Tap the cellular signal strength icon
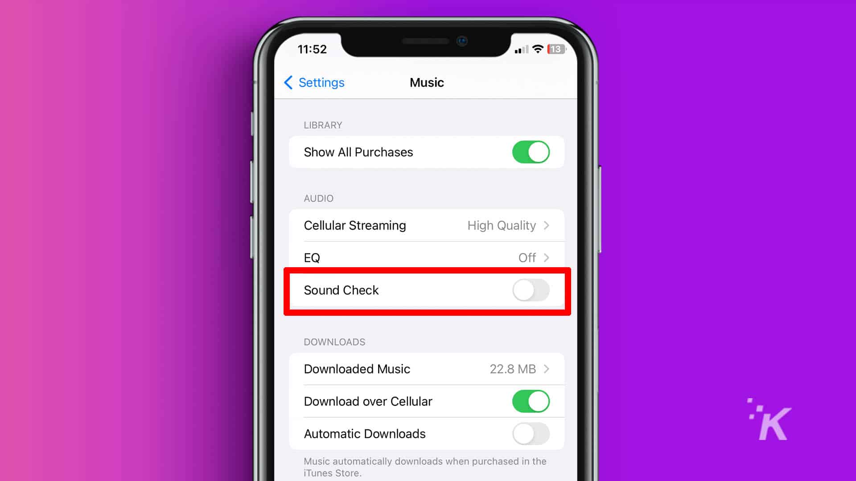Screen dimensions: 856x481 [x=519, y=49]
